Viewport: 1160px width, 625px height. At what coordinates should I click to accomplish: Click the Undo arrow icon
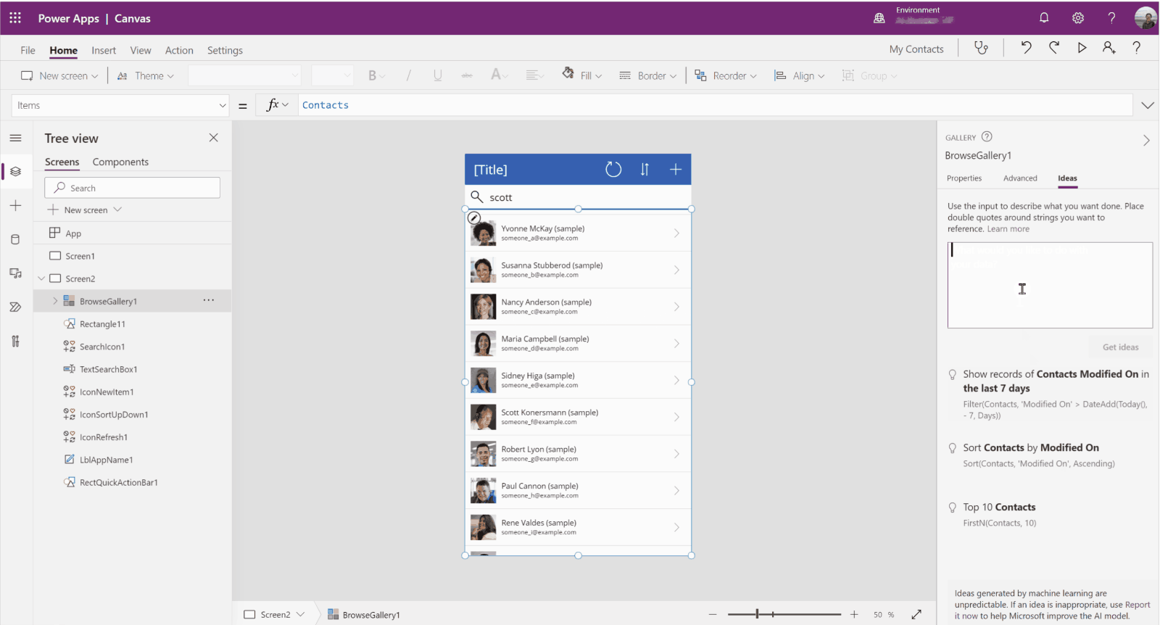1026,48
